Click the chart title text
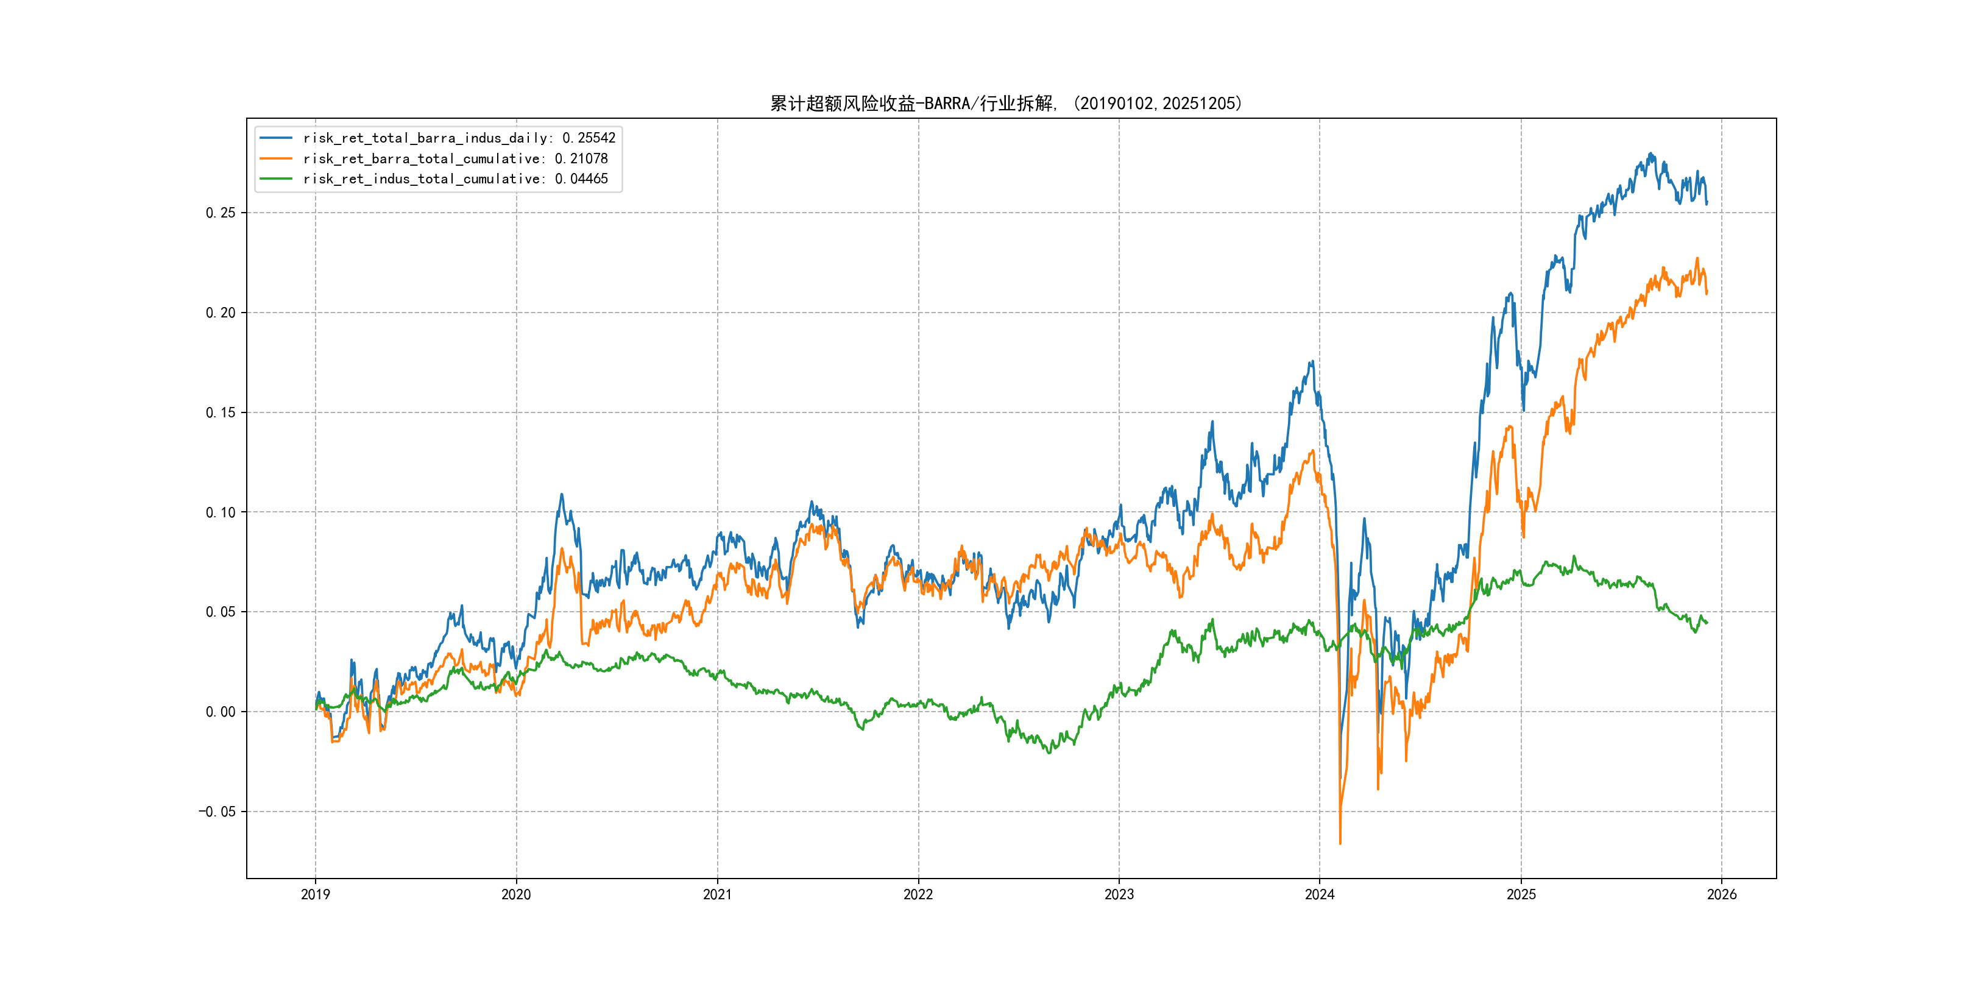 tap(1005, 104)
